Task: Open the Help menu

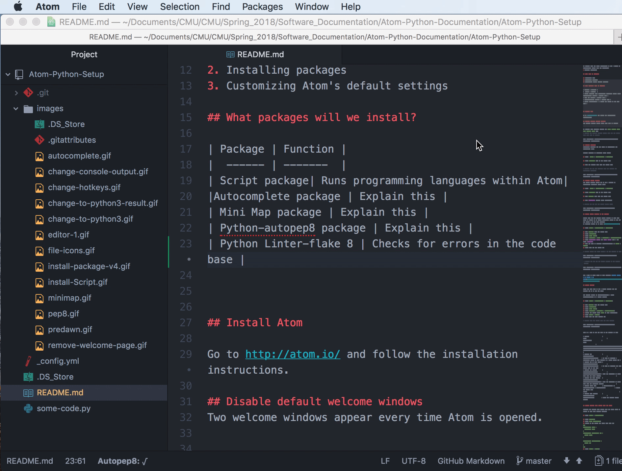Action: point(350,7)
